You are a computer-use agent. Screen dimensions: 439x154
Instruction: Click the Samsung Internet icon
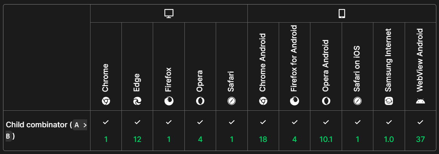pos(389,101)
